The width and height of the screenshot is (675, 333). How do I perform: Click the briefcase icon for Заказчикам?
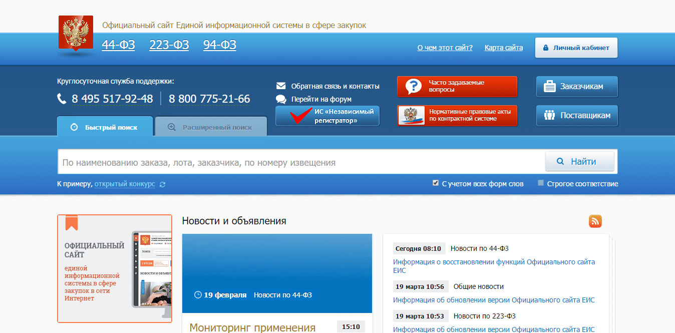(x=549, y=87)
